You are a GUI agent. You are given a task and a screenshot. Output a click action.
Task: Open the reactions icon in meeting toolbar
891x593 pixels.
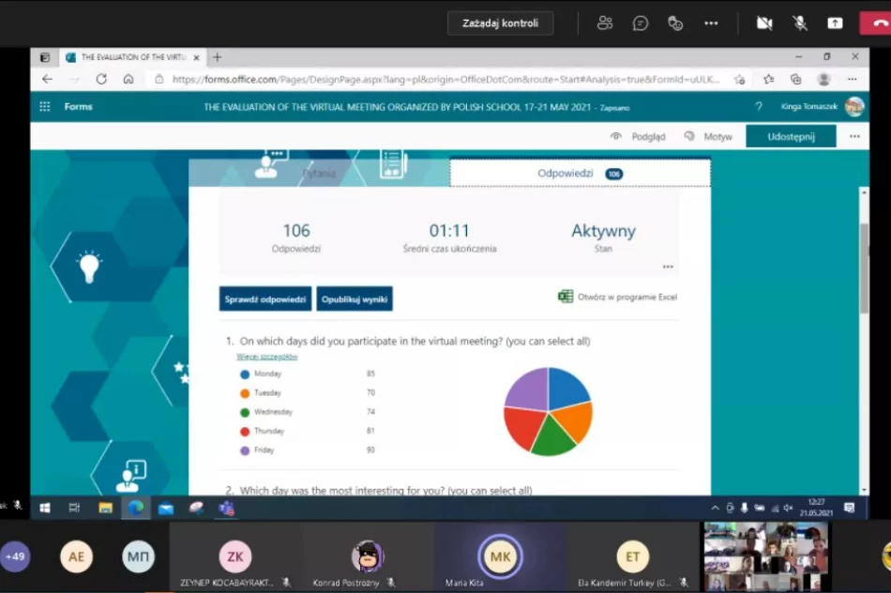point(675,23)
